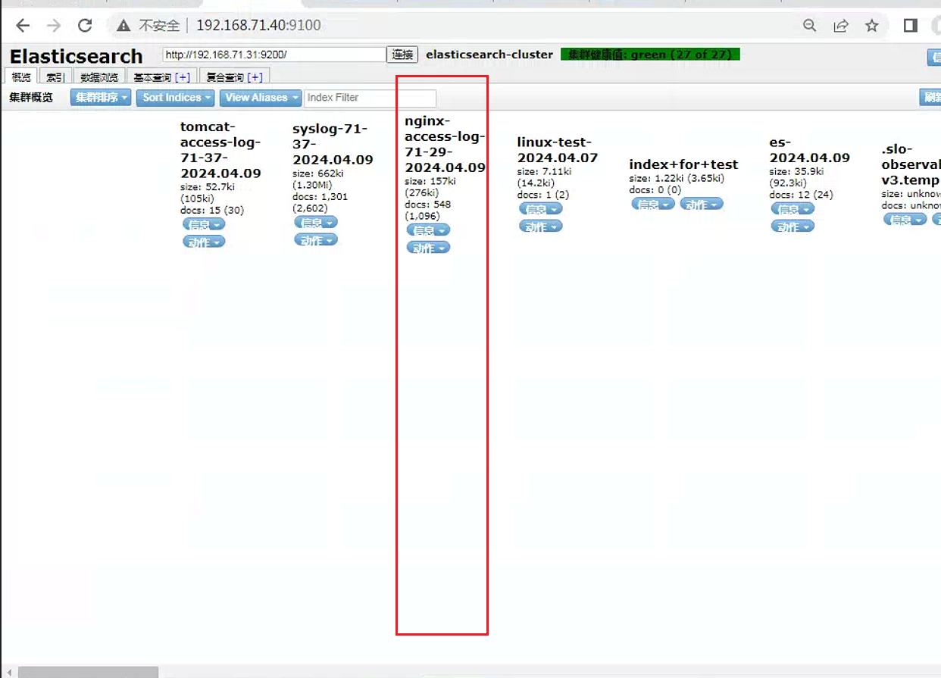
Task: Add a new 基本查询 tab with [+]
Action: pos(183,77)
